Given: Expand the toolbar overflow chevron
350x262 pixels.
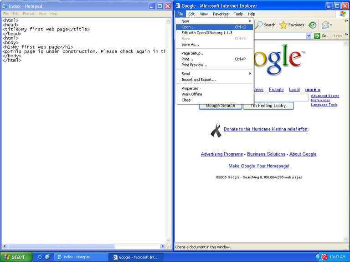Looking at the screenshot, I should [x=346, y=21].
